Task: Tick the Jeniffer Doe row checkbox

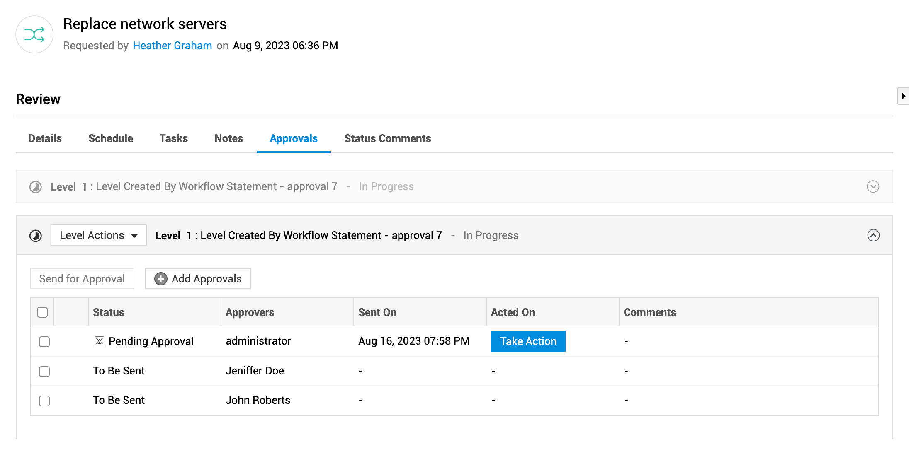Action: click(x=44, y=371)
